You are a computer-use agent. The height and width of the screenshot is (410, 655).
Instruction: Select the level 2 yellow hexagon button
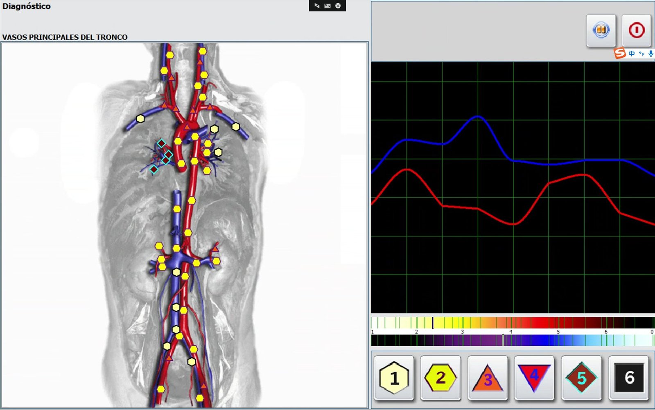(x=440, y=378)
